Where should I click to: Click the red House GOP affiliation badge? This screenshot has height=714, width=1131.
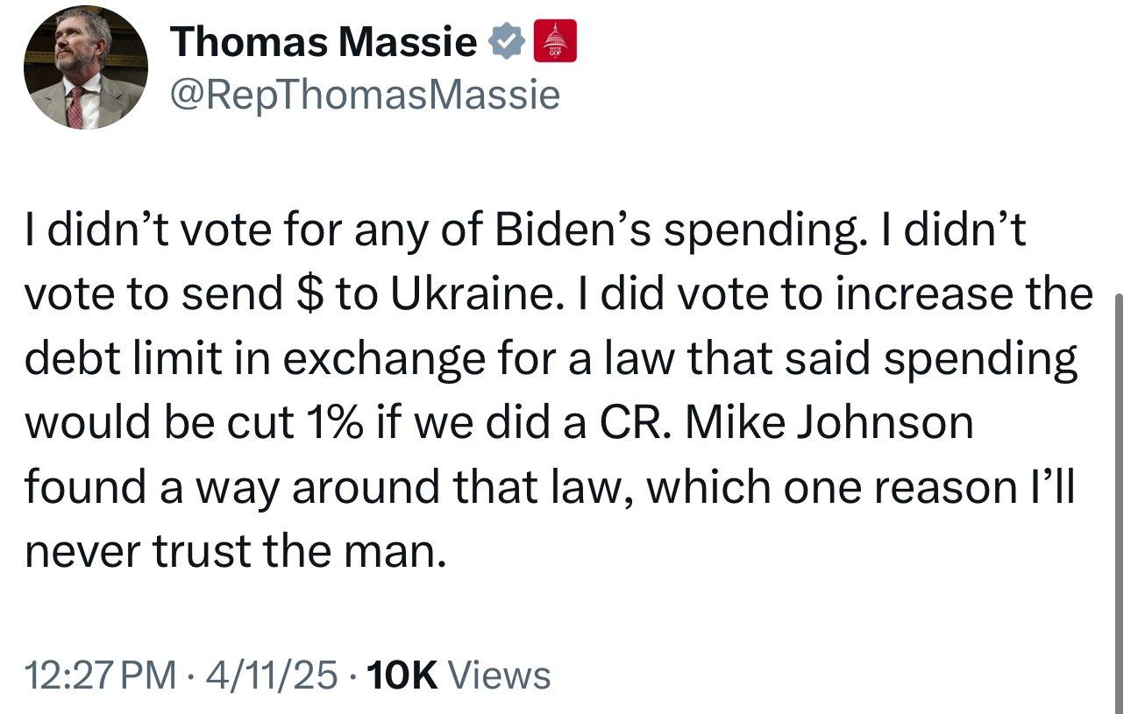[555, 41]
